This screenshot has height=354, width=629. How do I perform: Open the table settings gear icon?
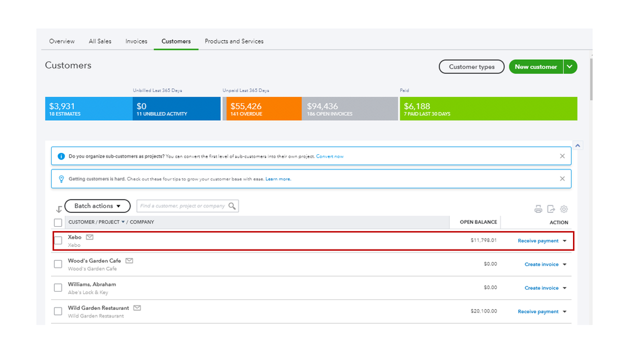pos(564,209)
